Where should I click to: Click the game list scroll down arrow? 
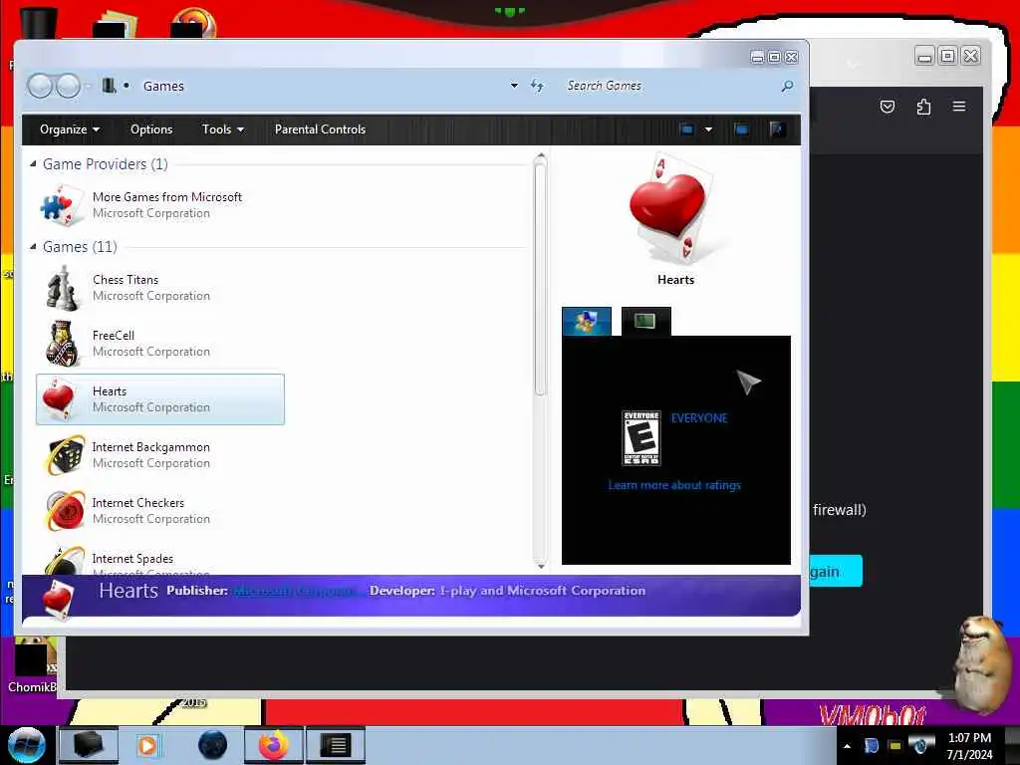click(540, 566)
